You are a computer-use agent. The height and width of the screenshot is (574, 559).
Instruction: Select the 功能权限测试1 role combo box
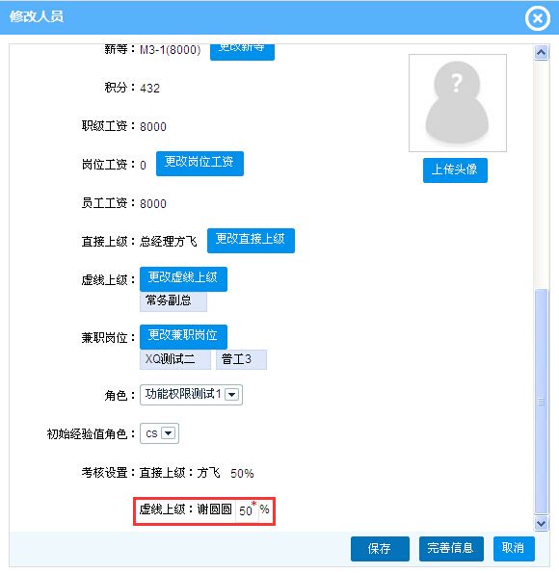pyautogui.click(x=191, y=395)
